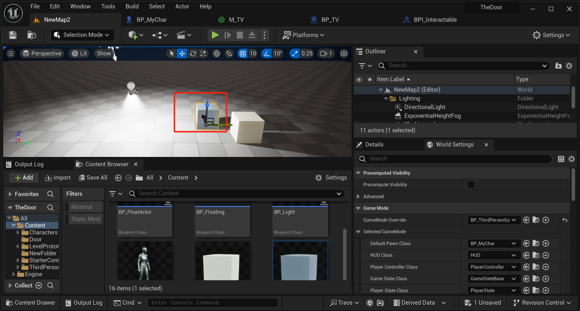The width and height of the screenshot is (580, 311).
Task: Toggle scale snapping icon
Action: [x=295, y=53]
